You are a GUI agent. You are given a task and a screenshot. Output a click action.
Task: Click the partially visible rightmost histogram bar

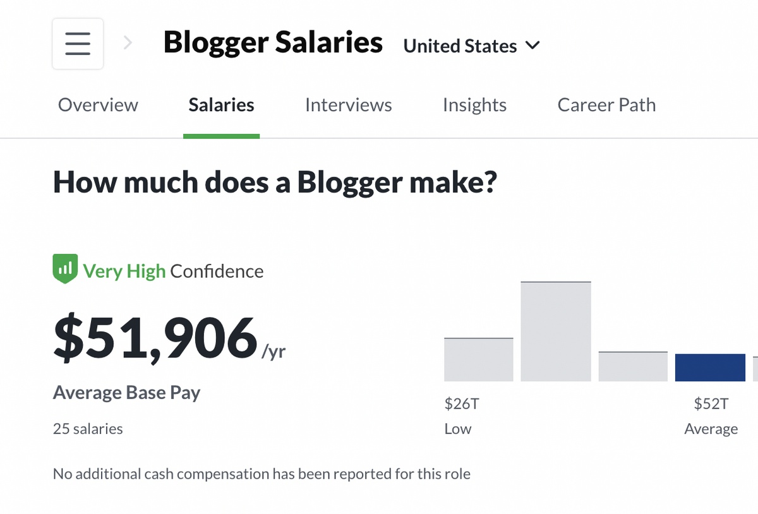pyautogui.click(x=755, y=366)
